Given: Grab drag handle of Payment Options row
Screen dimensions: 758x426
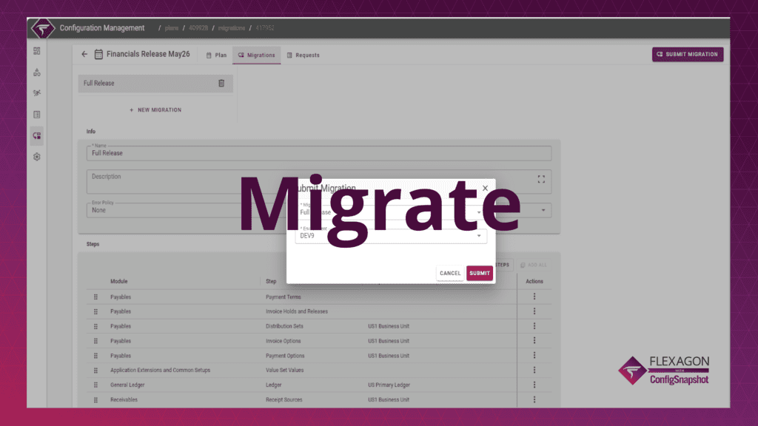Looking at the screenshot, I should tap(95, 356).
